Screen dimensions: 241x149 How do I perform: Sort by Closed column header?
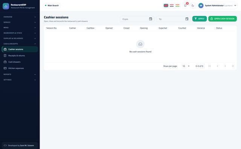pyautogui.click(x=127, y=28)
